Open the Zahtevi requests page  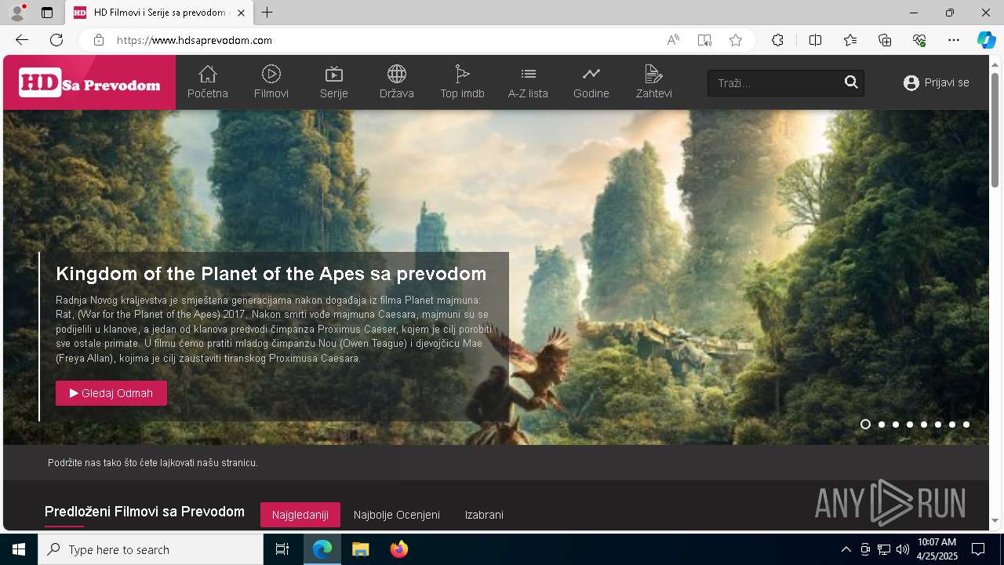[653, 82]
